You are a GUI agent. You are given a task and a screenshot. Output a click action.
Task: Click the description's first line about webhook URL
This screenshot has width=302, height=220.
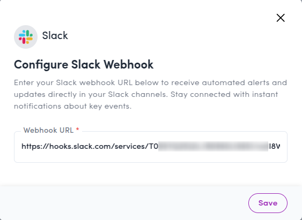150,82
